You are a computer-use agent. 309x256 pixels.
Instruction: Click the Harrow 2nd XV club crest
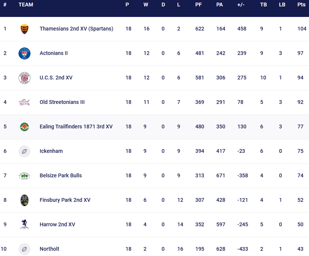tap(24, 224)
